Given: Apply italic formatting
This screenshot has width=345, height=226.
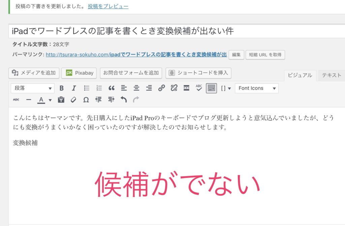Looking at the screenshot, I should pos(74,88).
